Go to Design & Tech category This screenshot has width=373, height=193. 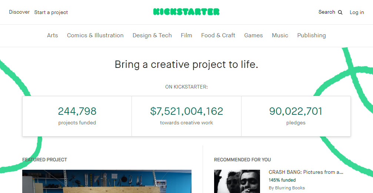pos(152,35)
